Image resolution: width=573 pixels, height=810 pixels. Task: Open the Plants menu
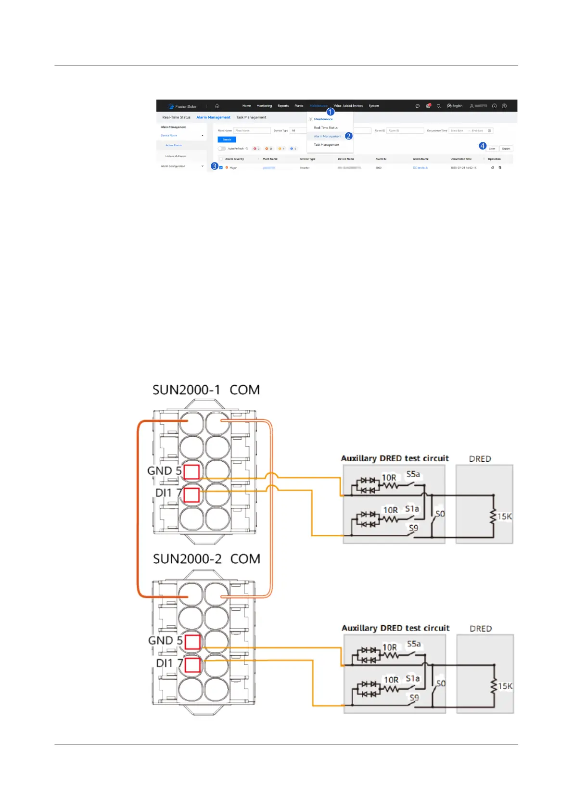pos(299,106)
